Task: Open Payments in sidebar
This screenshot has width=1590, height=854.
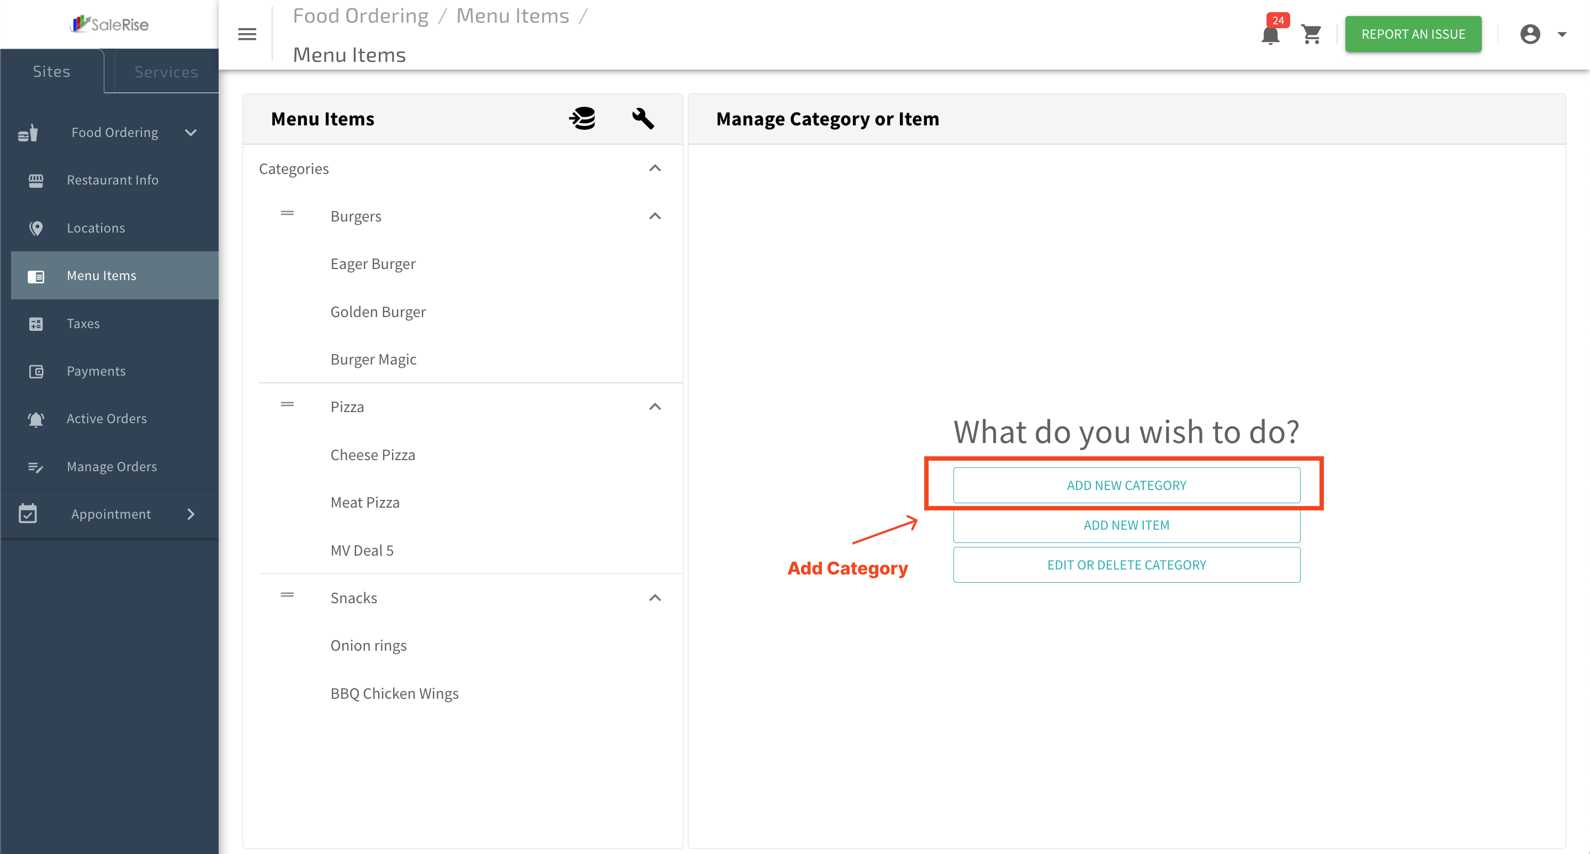Action: coord(115,371)
